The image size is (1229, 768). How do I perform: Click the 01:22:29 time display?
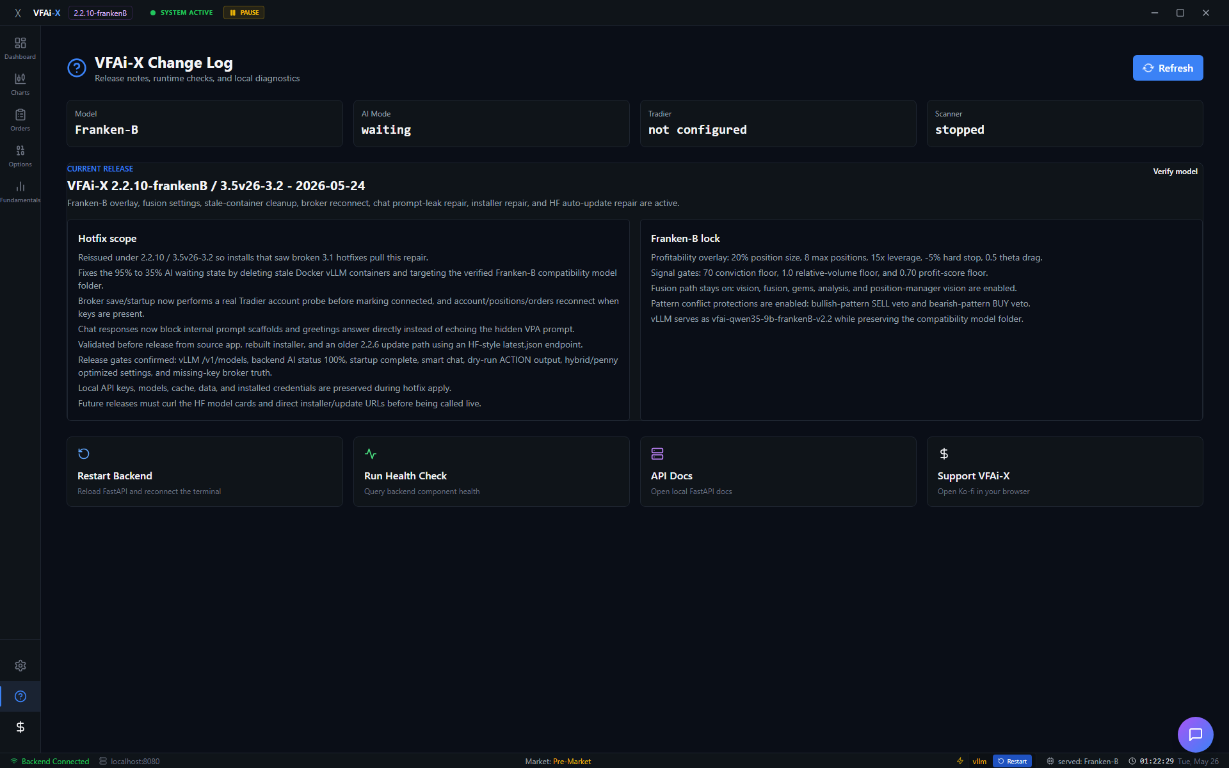point(1157,761)
